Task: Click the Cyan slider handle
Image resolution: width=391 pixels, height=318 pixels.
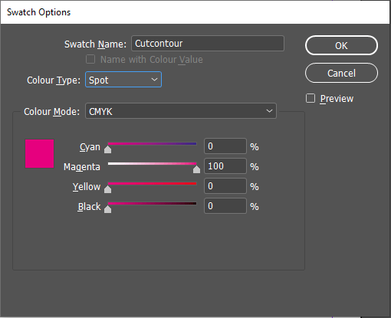Action: (x=108, y=149)
